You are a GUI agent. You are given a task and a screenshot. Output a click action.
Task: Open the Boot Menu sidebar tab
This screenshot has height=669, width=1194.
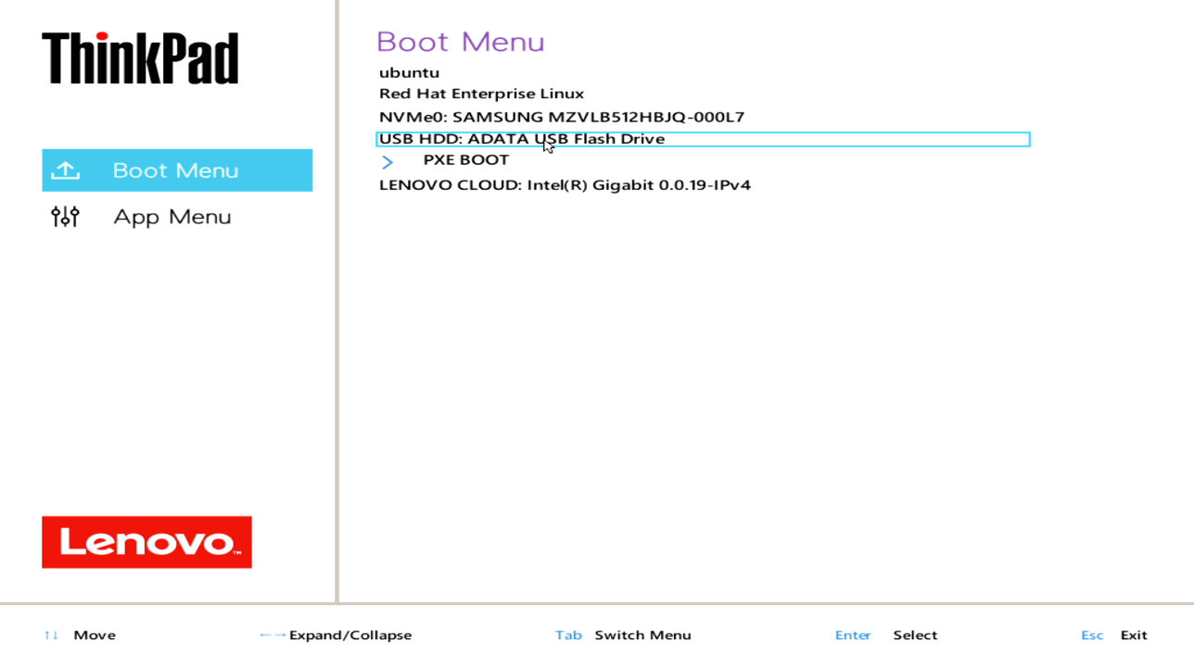tap(177, 170)
